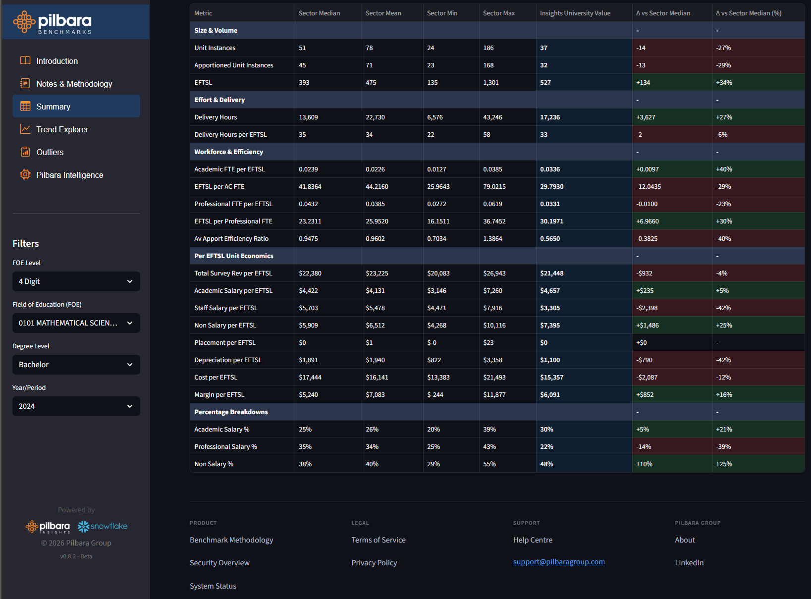Click the Introduction book icon
This screenshot has width=811, height=599.
tap(25, 60)
